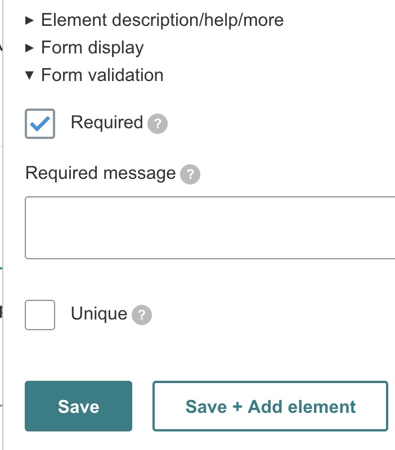This screenshot has width=395, height=450.
Task: Click the Save + Add element button
Action: click(270, 407)
